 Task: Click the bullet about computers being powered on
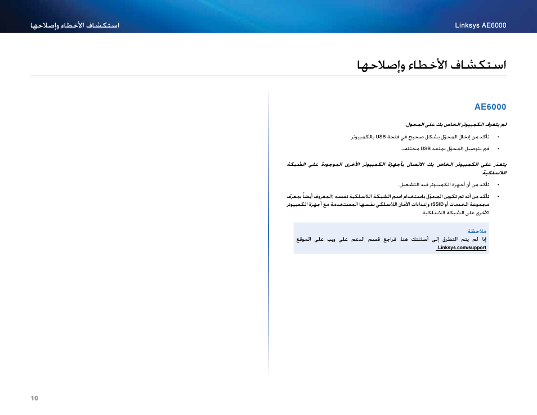tap(444, 185)
